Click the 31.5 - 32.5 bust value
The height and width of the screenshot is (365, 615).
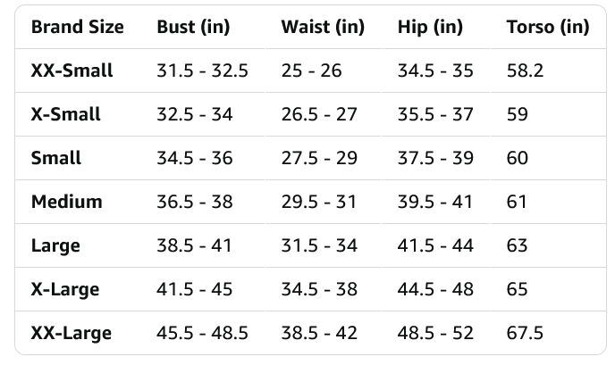202,71
